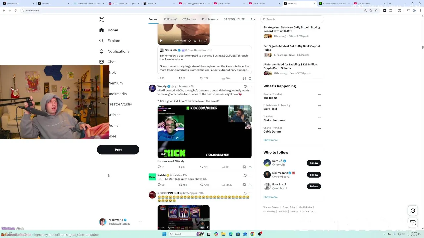Follow the NickyScanz account
This screenshot has height=238, width=424.
click(x=314, y=175)
